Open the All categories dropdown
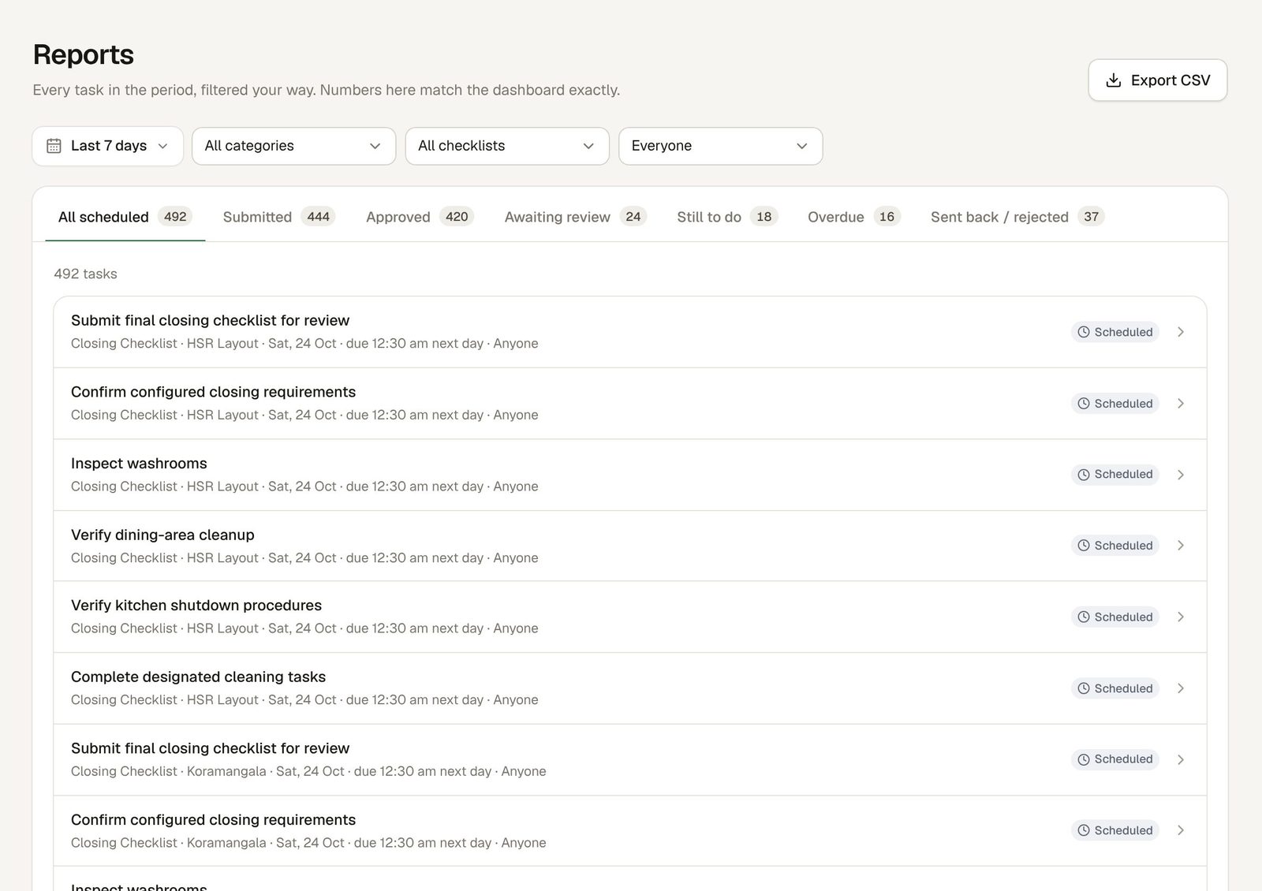Screen dimensions: 1262x891 (x=293, y=146)
